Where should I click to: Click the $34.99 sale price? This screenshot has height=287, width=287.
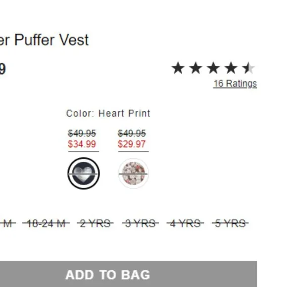(x=82, y=144)
